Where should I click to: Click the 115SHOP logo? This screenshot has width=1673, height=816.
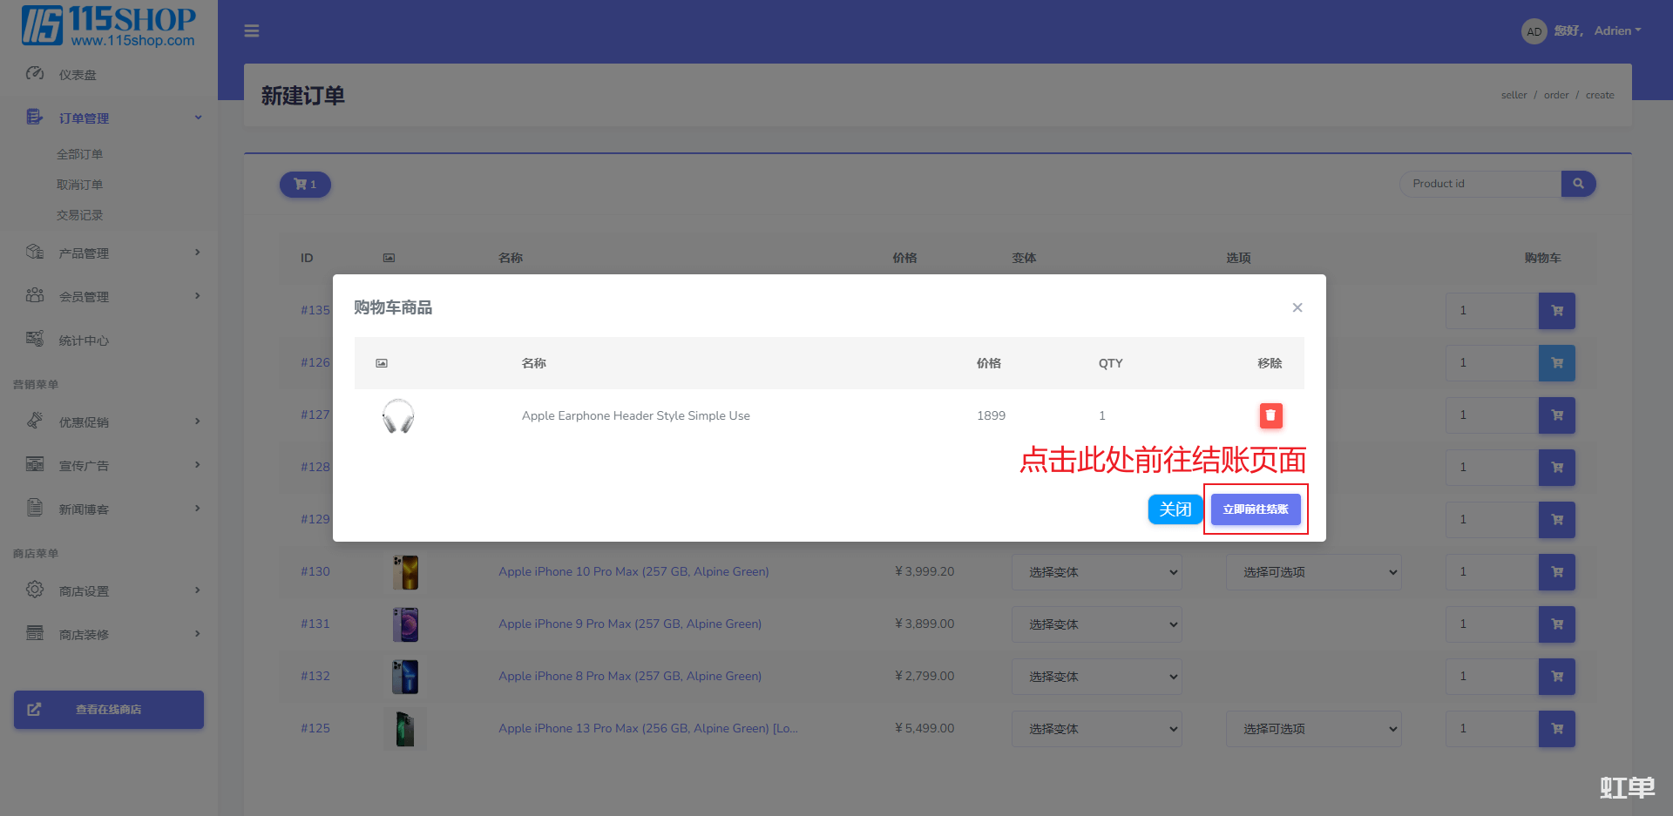coord(109,26)
